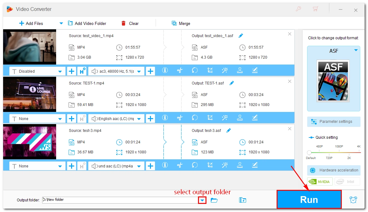
Task: Add subtitle to test_video_1.mp4
Action: coord(71,71)
